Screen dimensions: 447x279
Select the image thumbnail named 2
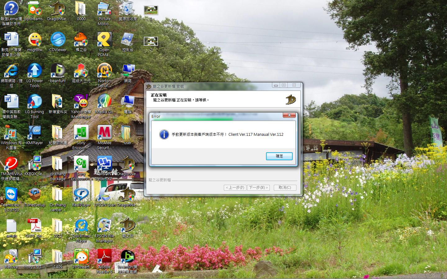click(x=151, y=44)
